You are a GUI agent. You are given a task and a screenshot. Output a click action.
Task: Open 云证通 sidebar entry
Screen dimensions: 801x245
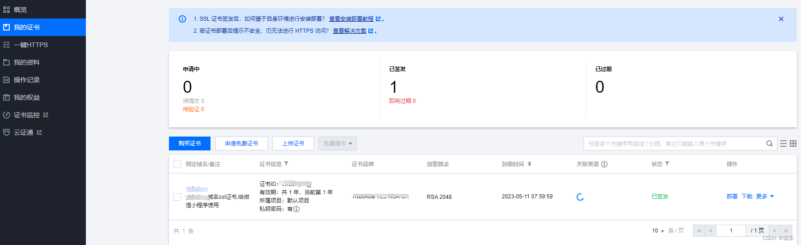(x=43, y=132)
